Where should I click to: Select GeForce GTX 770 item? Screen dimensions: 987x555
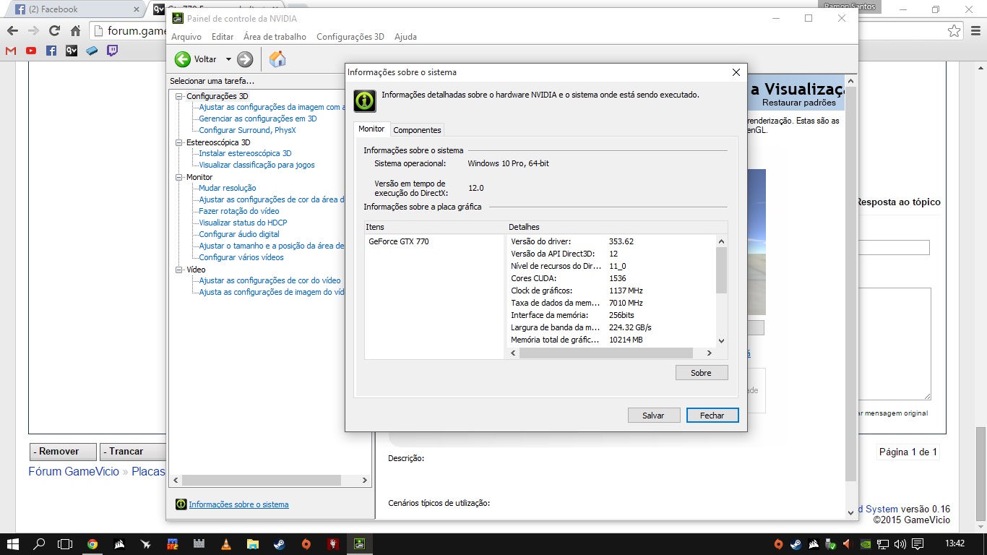[x=399, y=241]
